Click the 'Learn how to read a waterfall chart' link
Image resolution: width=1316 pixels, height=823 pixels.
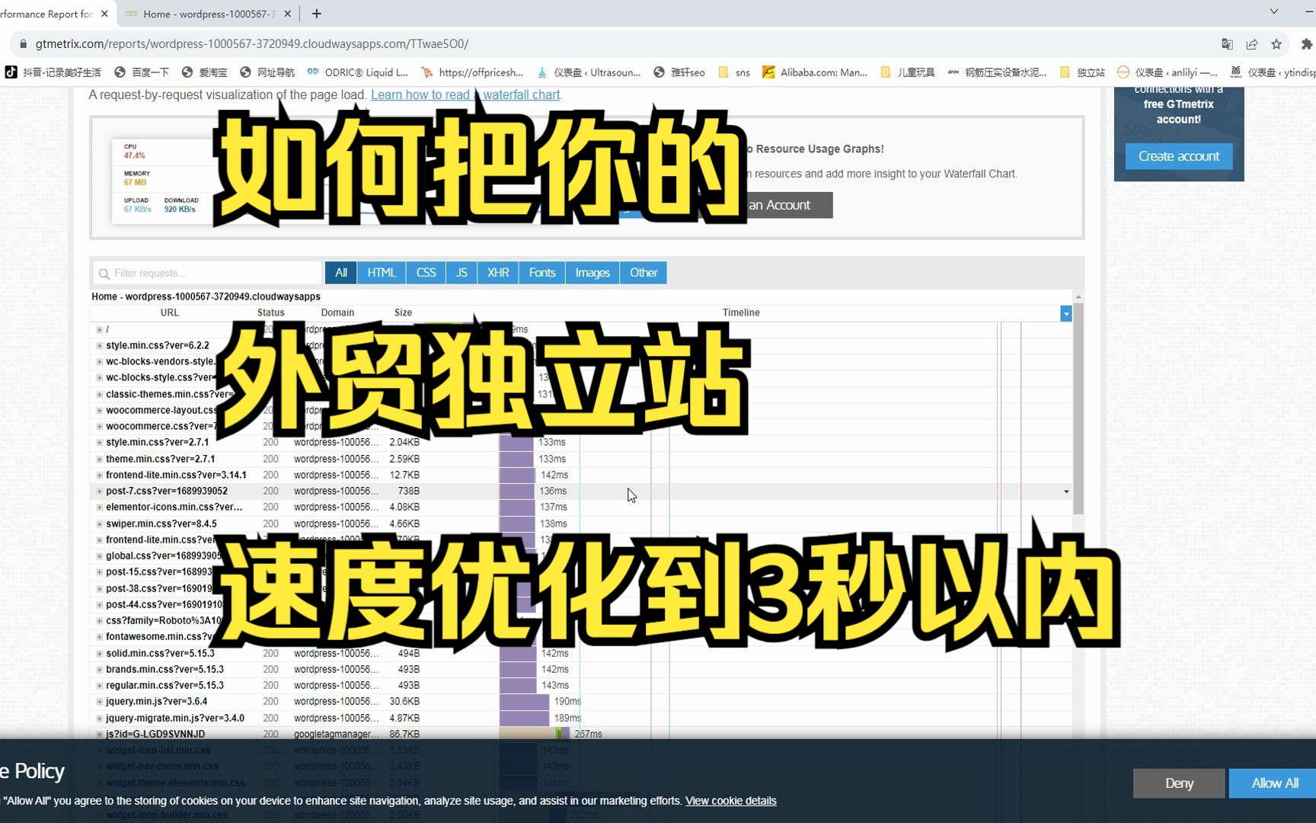465,94
